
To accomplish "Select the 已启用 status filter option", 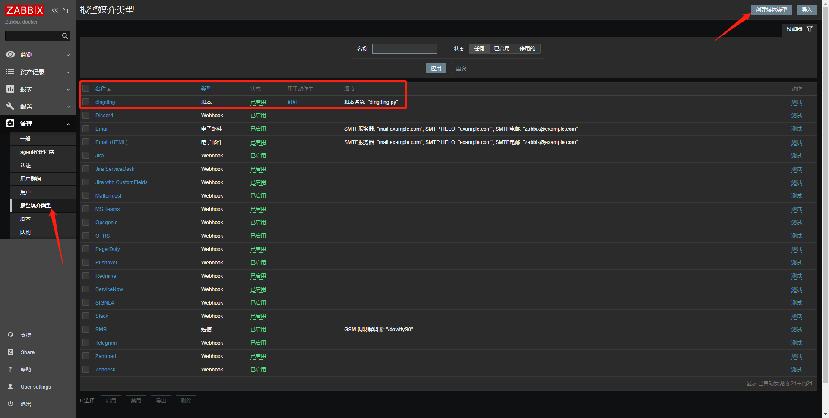I will point(502,49).
